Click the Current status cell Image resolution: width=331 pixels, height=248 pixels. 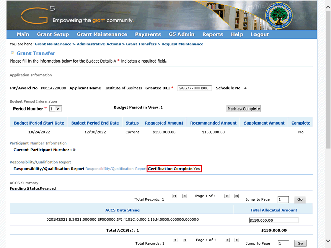(x=132, y=132)
